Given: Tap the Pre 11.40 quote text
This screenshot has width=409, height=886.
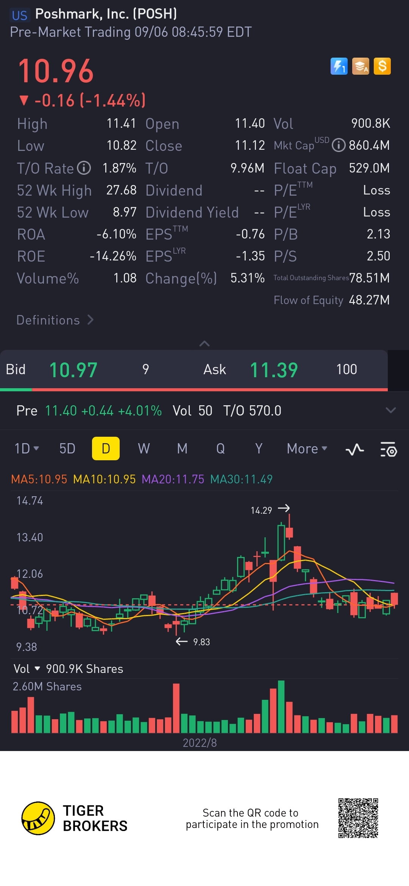Looking at the screenshot, I should pyautogui.click(x=89, y=411).
